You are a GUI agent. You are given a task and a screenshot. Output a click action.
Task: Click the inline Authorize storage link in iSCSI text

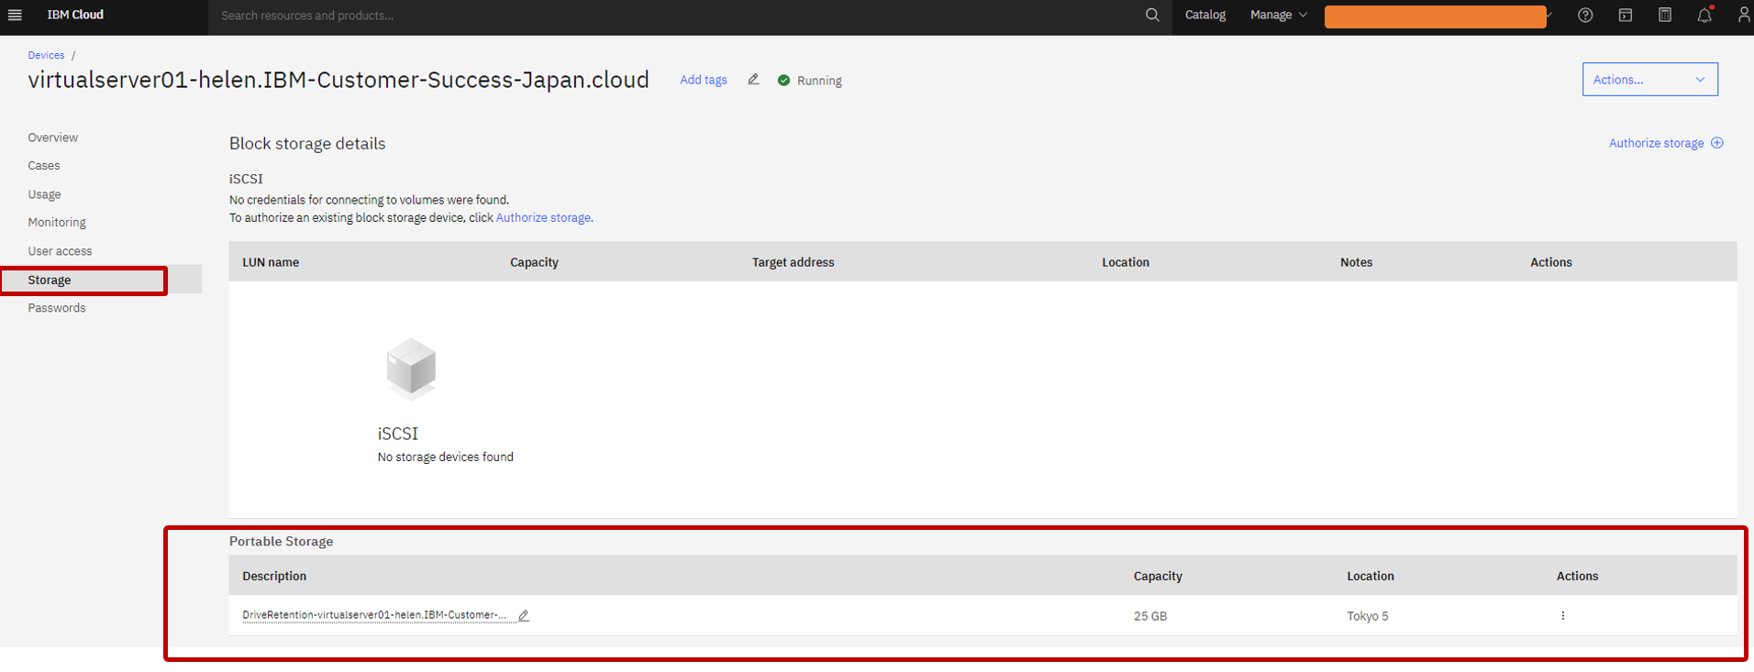(543, 218)
